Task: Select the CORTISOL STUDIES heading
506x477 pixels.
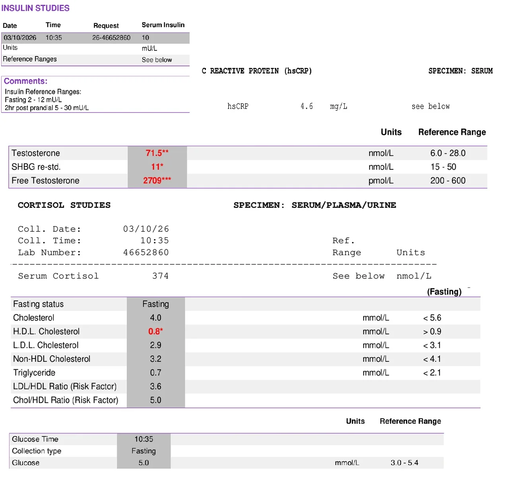Action: point(64,205)
